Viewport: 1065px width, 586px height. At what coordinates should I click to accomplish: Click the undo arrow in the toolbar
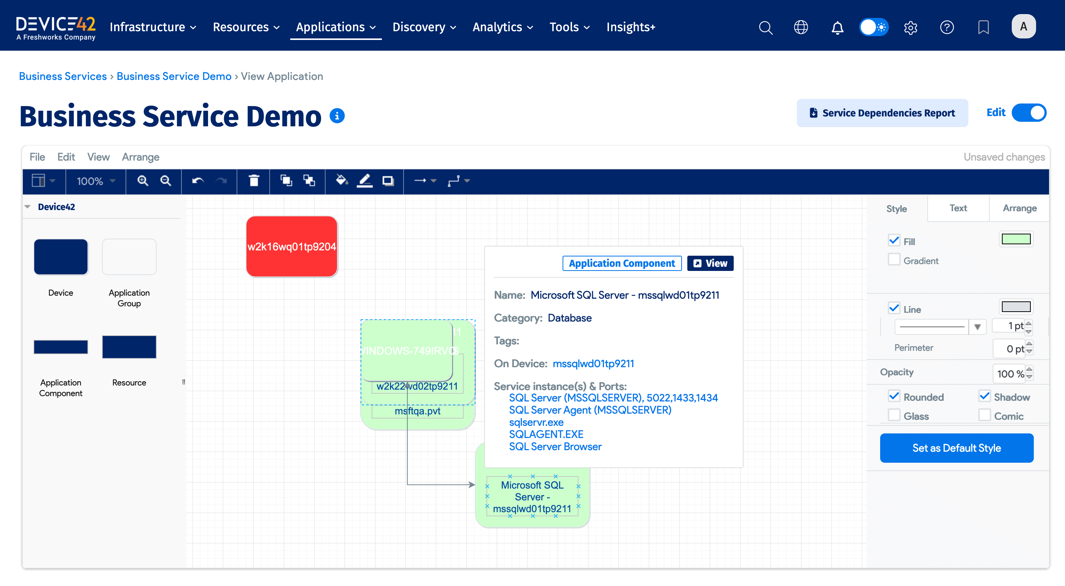point(198,181)
